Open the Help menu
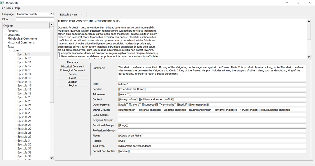The height and width of the screenshot is (166, 315). (x=17, y=8)
